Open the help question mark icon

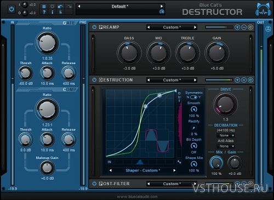point(44,12)
